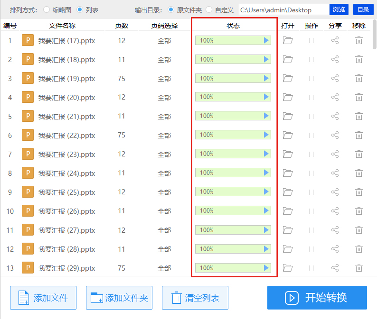Open folder for 我要汇报 (29).pptx

[x=288, y=268]
